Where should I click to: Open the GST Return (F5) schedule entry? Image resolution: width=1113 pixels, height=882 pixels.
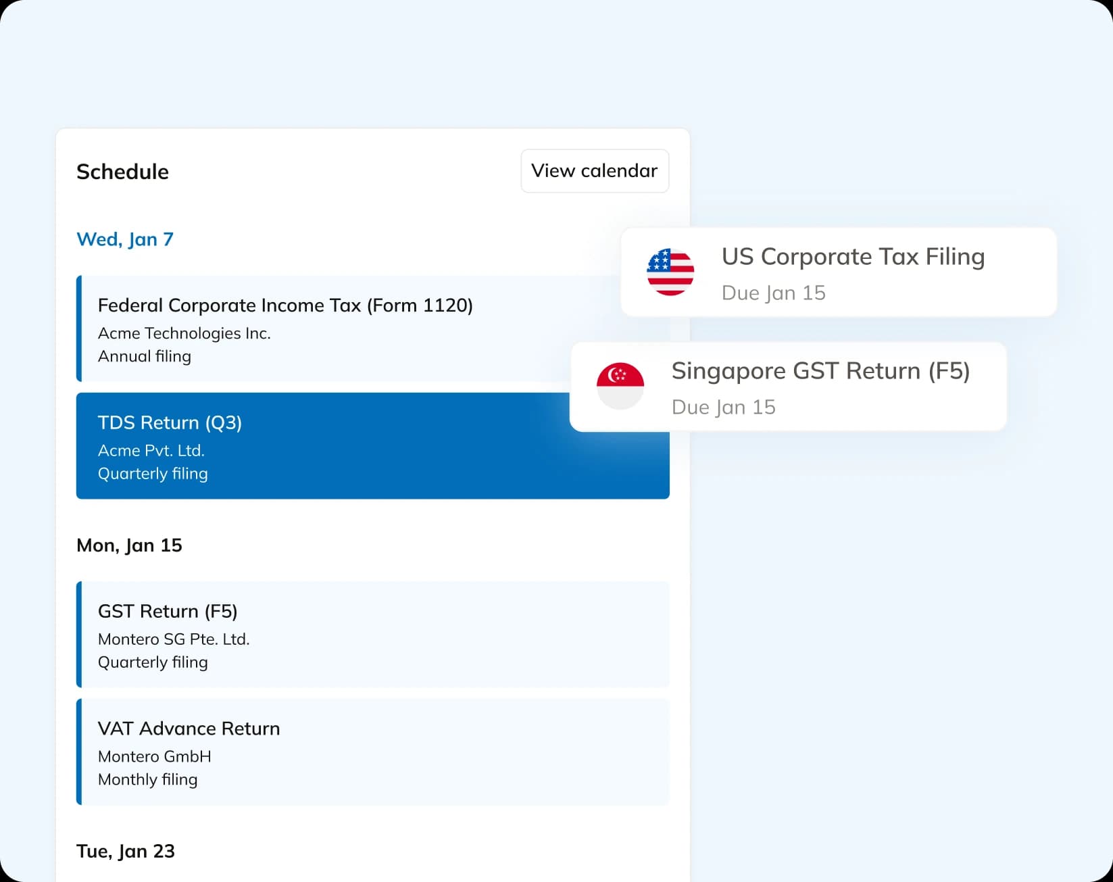(x=373, y=635)
